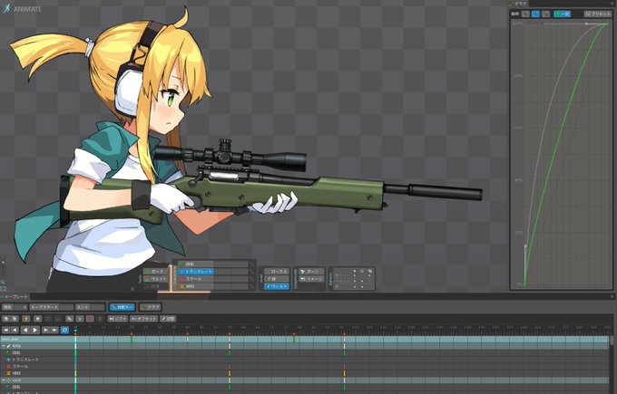Toggle the blue loop playback button
The width and height of the screenshot is (617, 394).
(64, 331)
